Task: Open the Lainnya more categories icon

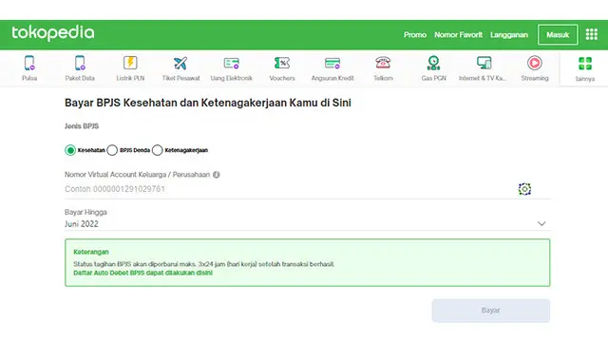Action: pos(585,64)
